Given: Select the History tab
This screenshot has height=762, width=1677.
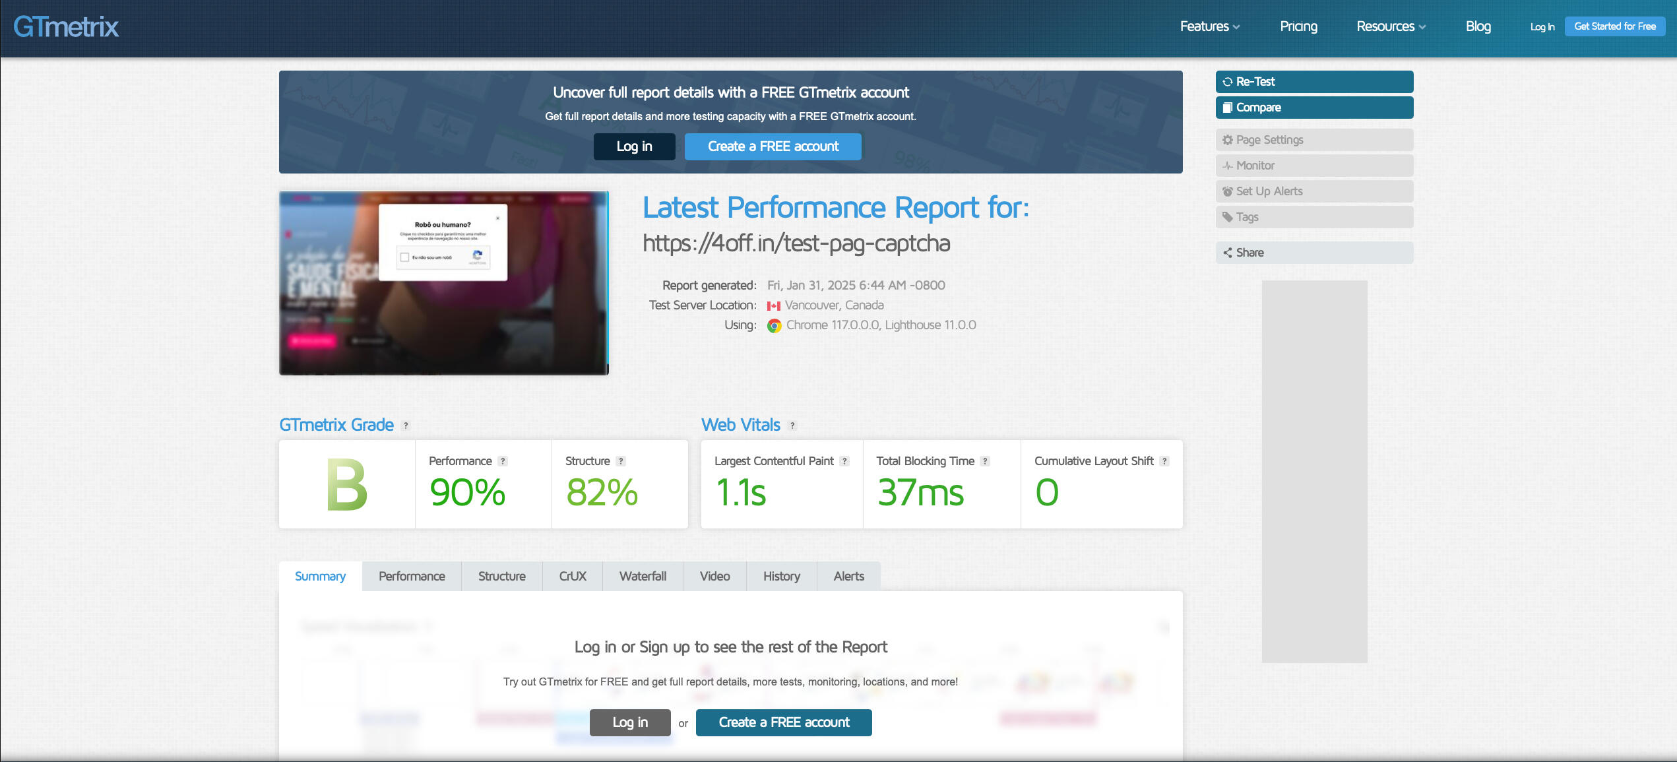Looking at the screenshot, I should point(781,576).
